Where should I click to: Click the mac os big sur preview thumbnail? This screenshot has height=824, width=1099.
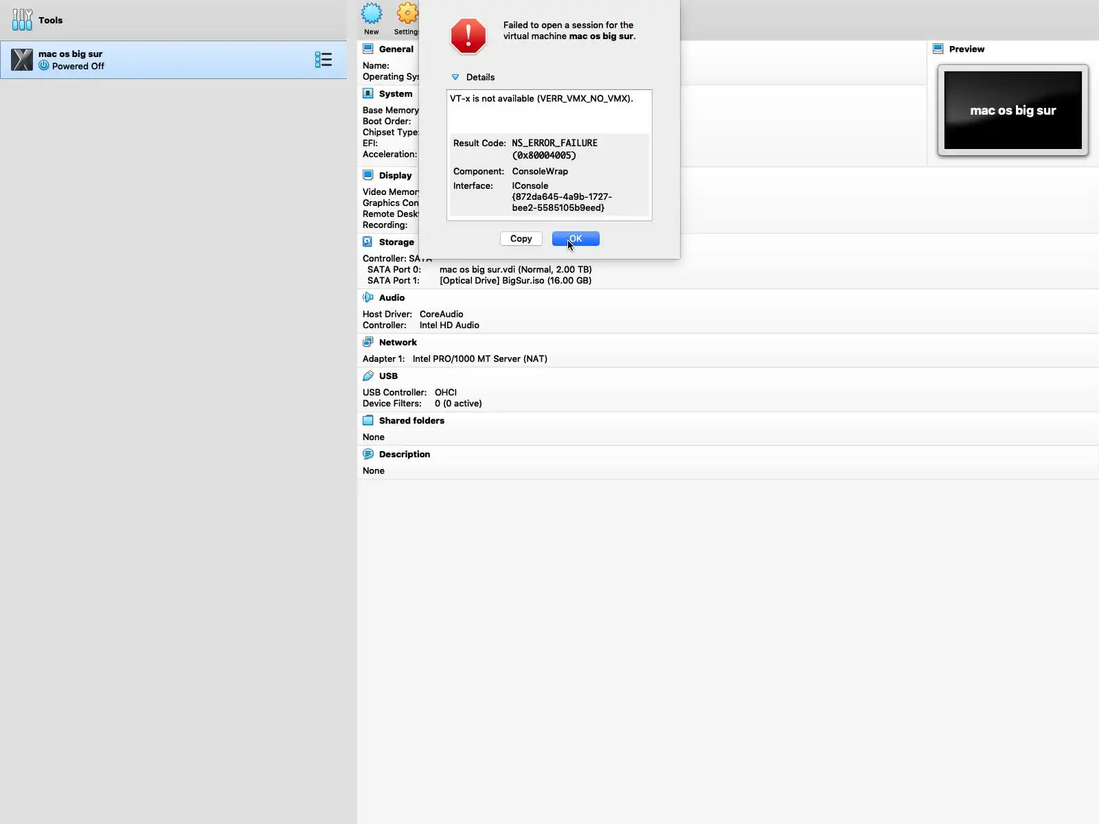[1013, 110]
